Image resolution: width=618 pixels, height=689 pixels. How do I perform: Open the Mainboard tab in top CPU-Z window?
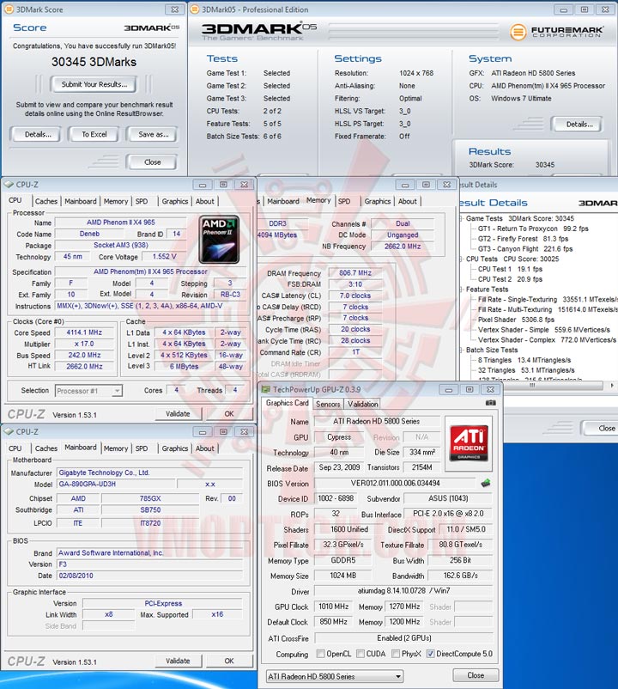(81, 201)
